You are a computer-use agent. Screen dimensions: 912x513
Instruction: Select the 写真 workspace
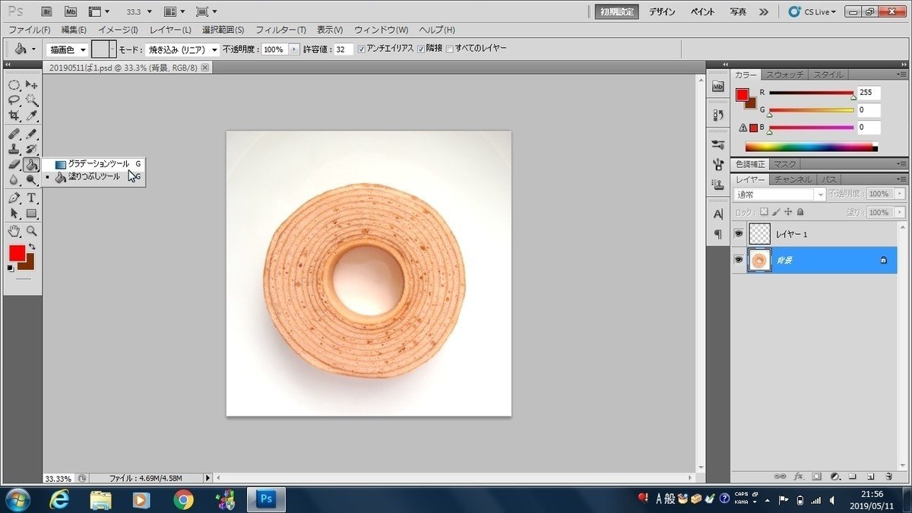click(x=738, y=11)
